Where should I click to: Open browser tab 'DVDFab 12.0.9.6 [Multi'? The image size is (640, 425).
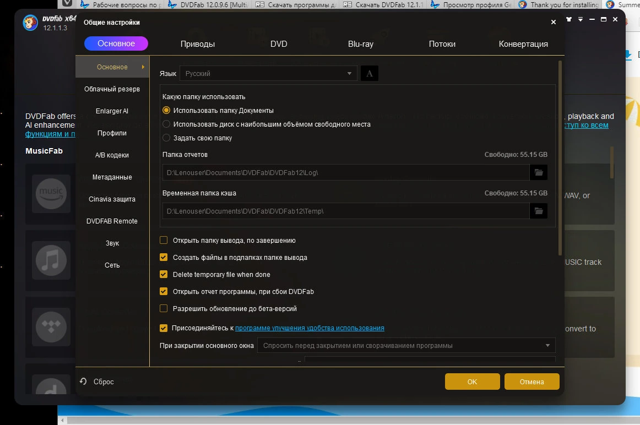pos(208,4)
